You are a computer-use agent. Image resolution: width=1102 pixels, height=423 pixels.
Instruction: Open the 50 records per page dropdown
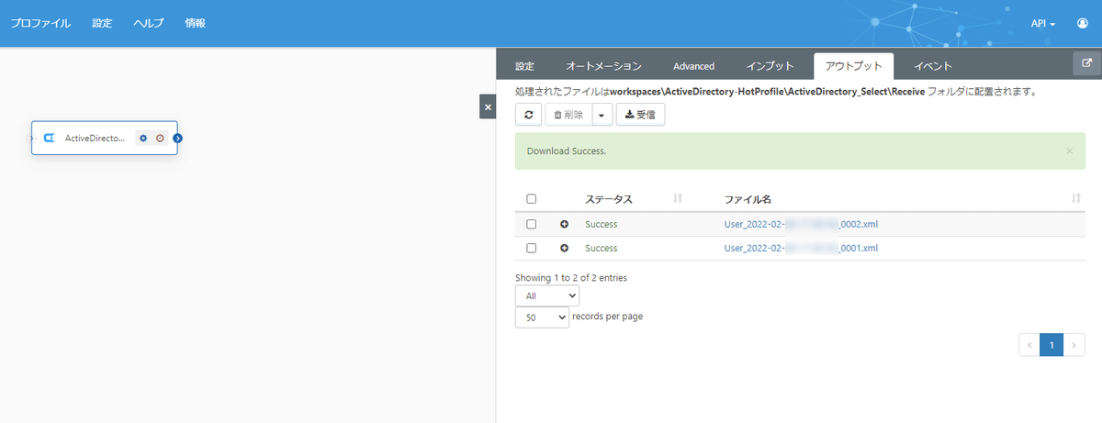(542, 317)
